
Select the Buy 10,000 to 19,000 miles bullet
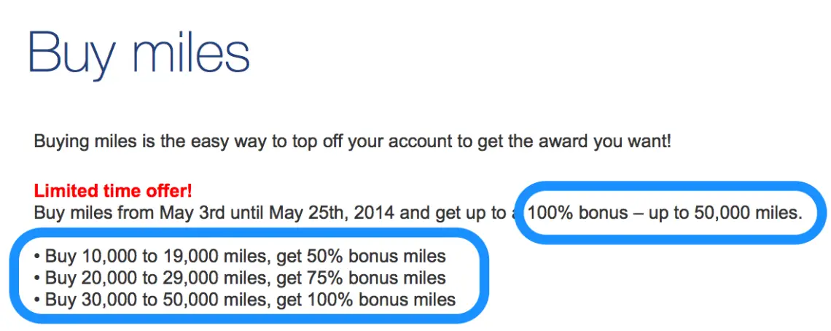(x=240, y=257)
